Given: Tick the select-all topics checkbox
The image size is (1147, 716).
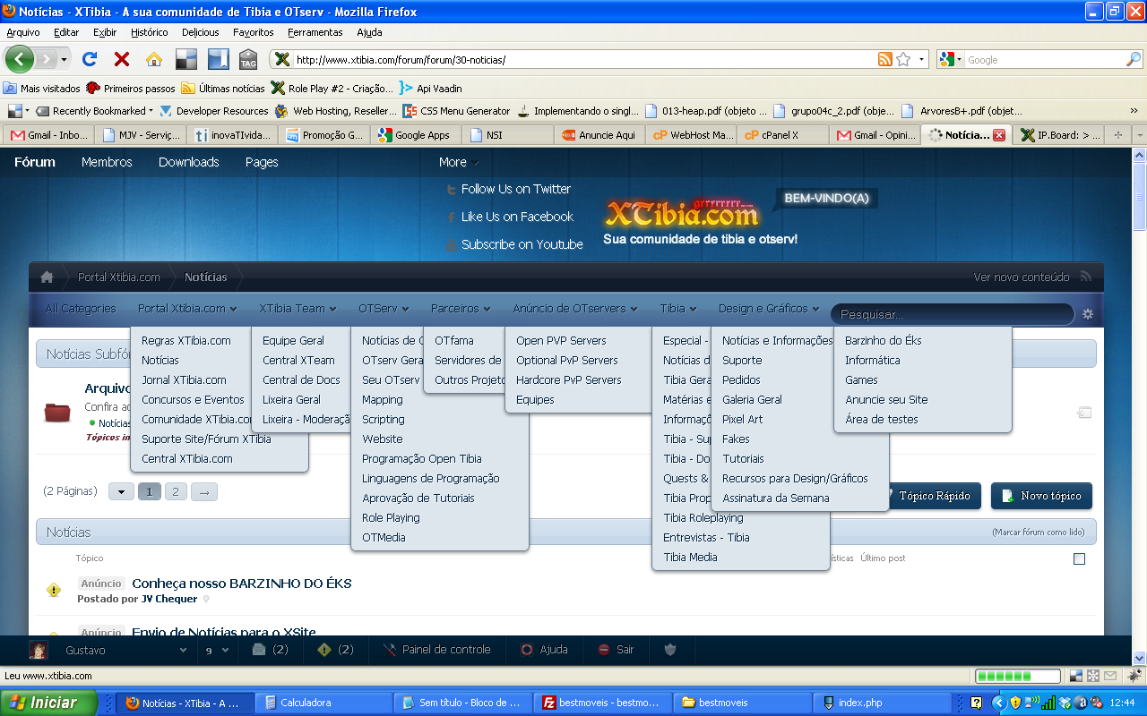Looking at the screenshot, I should 1079,558.
